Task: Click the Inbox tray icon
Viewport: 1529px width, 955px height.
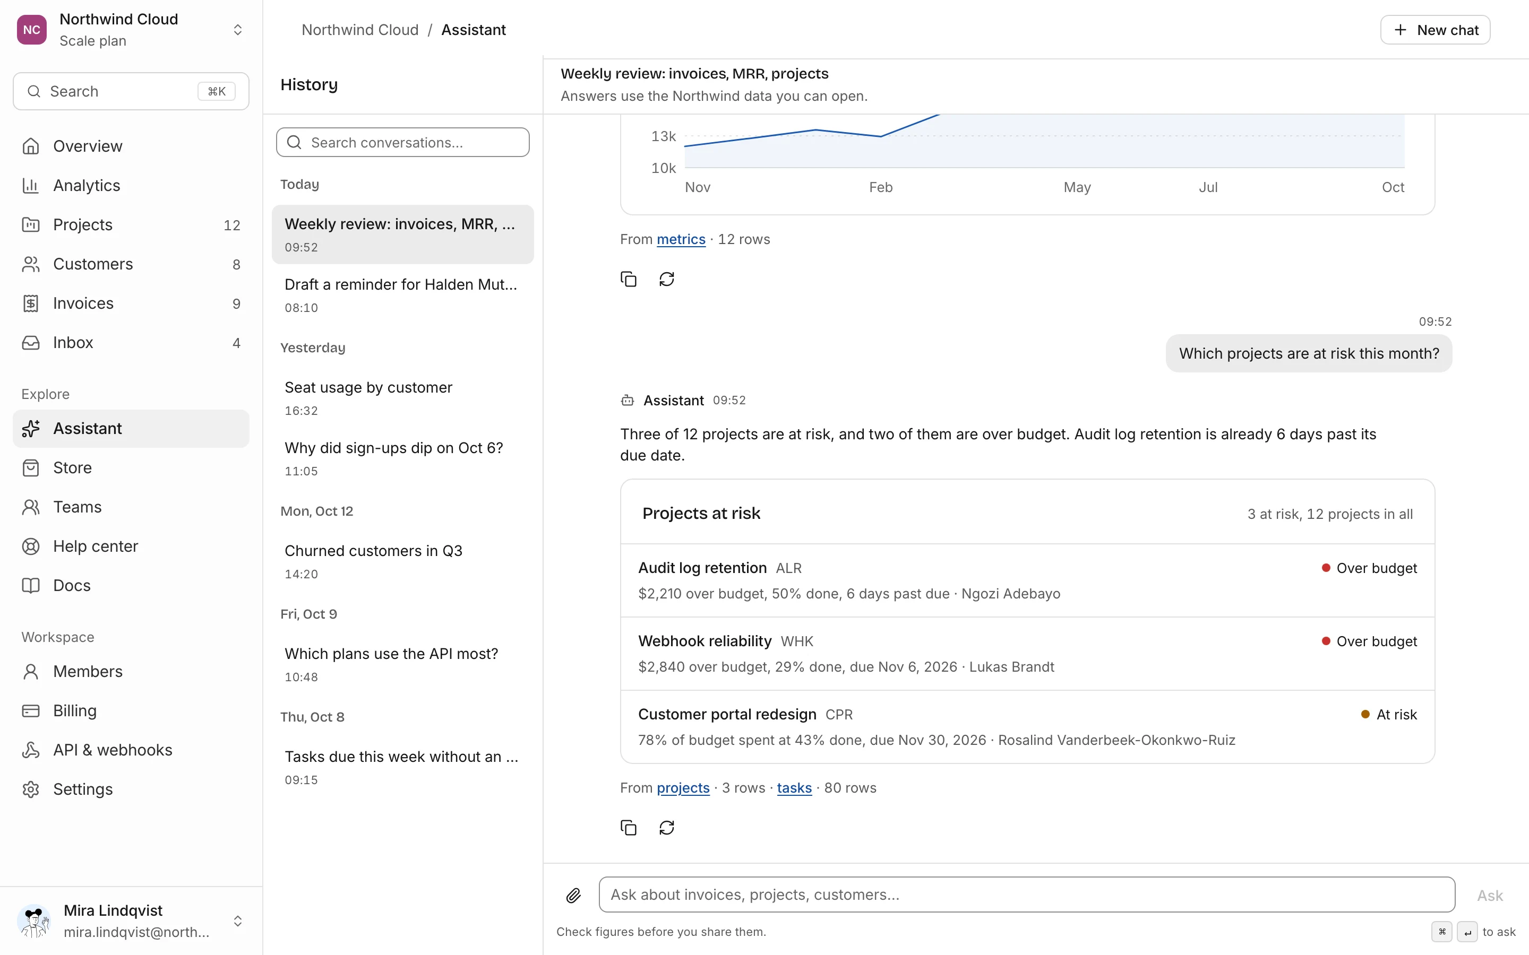Action: (x=31, y=342)
